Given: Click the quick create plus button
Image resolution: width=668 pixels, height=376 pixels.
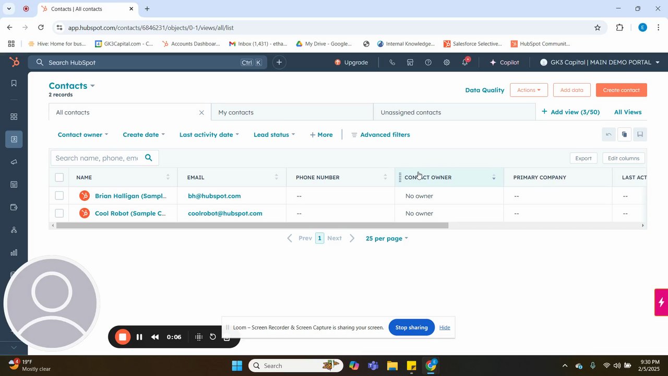Looking at the screenshot, I should (279, 62).
